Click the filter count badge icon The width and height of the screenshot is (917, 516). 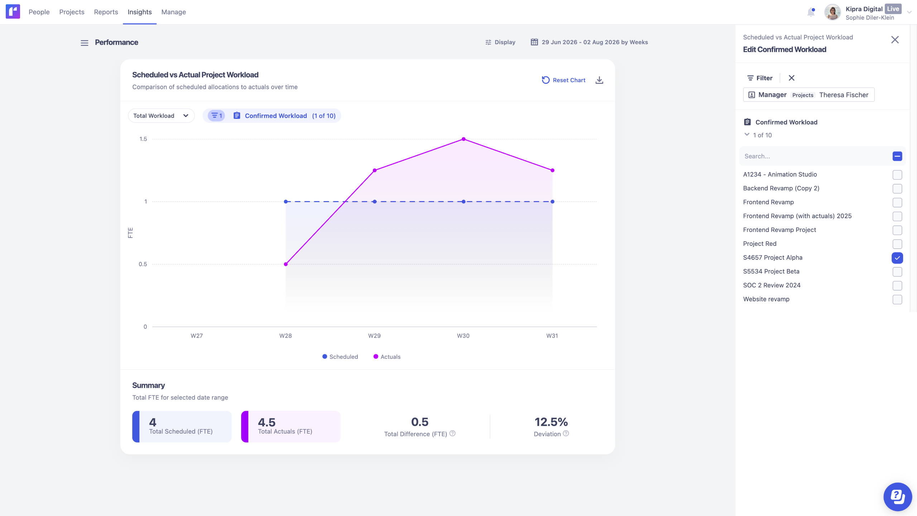coord(216,116)
